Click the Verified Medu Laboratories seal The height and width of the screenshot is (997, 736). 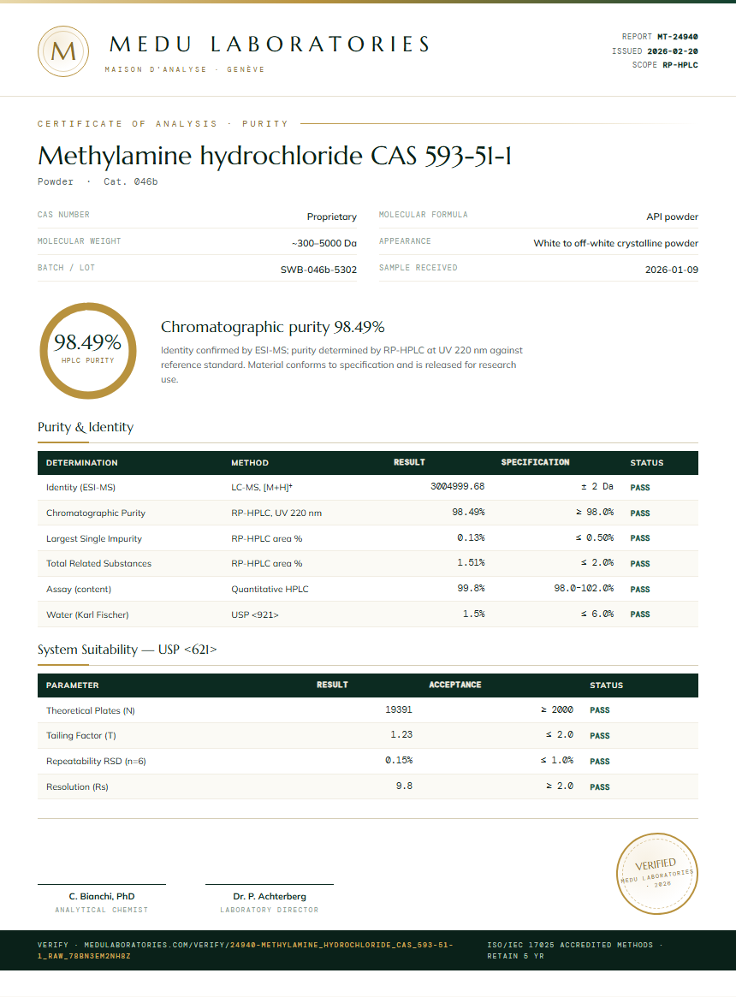657,874
